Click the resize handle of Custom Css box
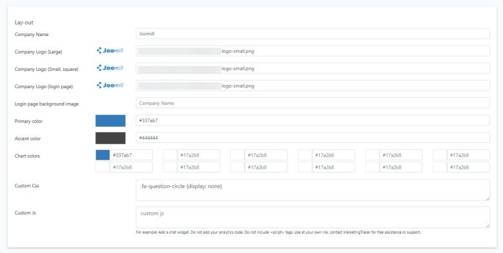This screenshot has height=253, width=503. [x=488, y=198]
